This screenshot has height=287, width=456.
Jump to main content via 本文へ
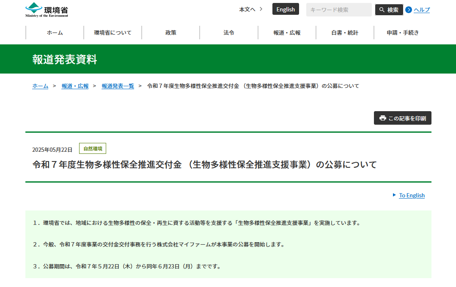click(x=250, y=9)
